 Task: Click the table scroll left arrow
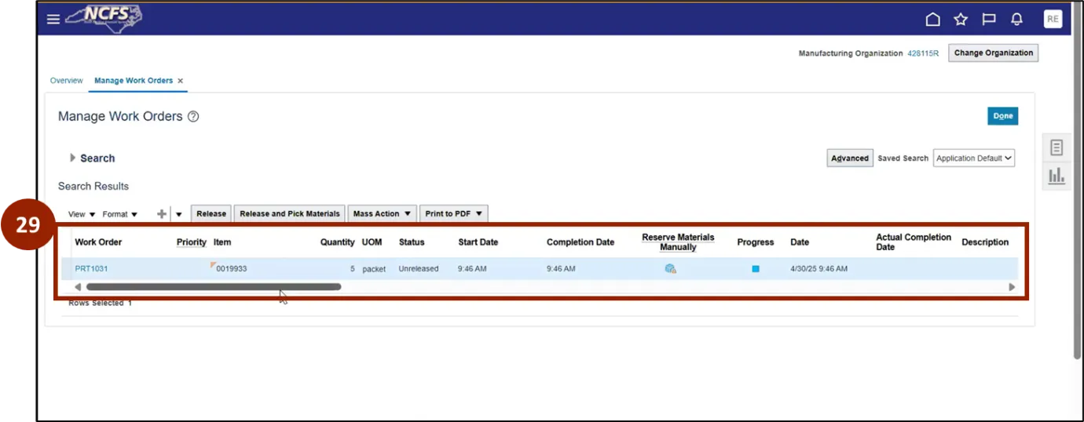click(77, 287)
